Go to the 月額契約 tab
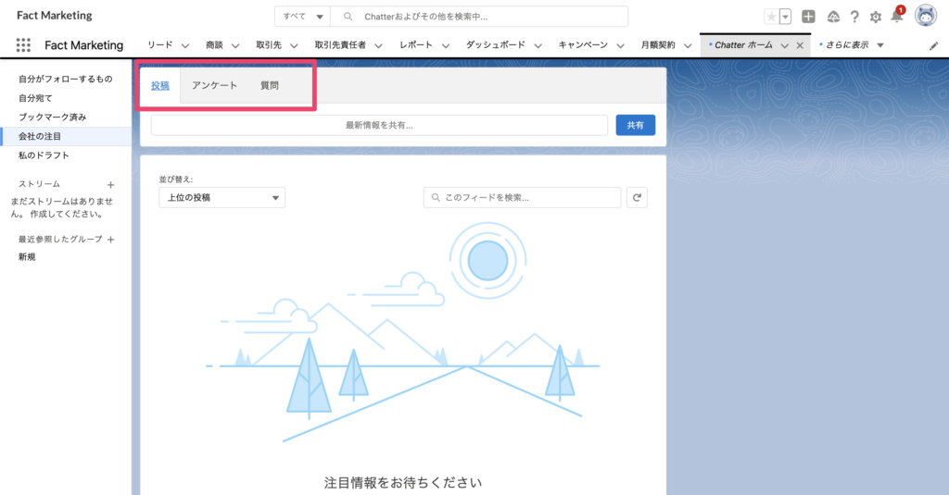 tap(658, 44)
